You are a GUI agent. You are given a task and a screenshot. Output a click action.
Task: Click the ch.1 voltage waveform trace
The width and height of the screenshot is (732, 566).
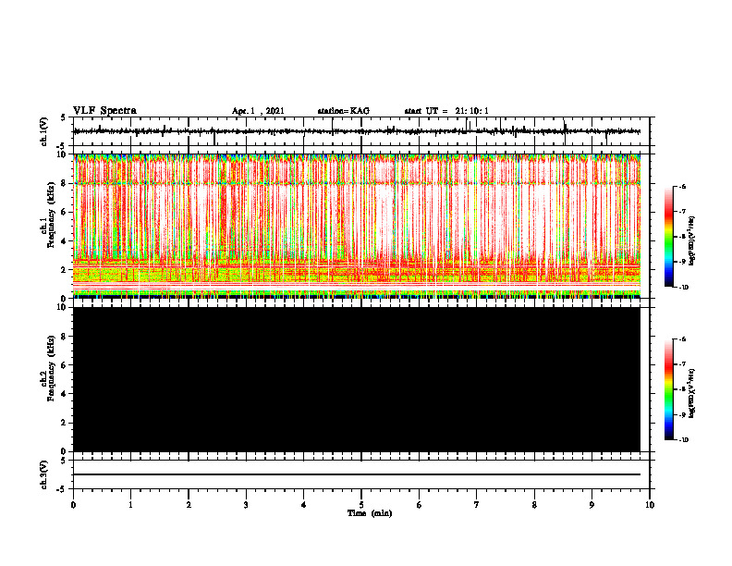tap(357, 131)
